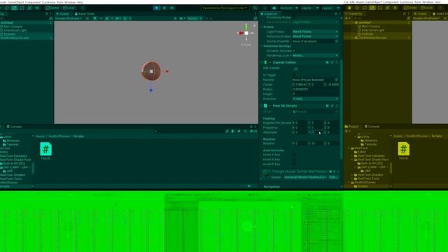Select the highlighted Scale tool in left toolbar
This screenshot has height=252, width=448.
click(x=14, y=8)
